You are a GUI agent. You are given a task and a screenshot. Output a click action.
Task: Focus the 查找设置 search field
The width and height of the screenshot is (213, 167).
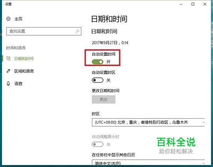tap(44, 31)
